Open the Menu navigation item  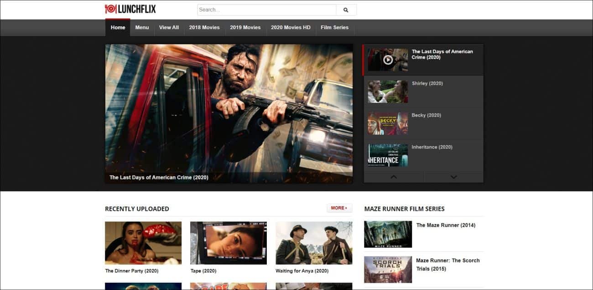pyautogui.click(x=142, y=27)
